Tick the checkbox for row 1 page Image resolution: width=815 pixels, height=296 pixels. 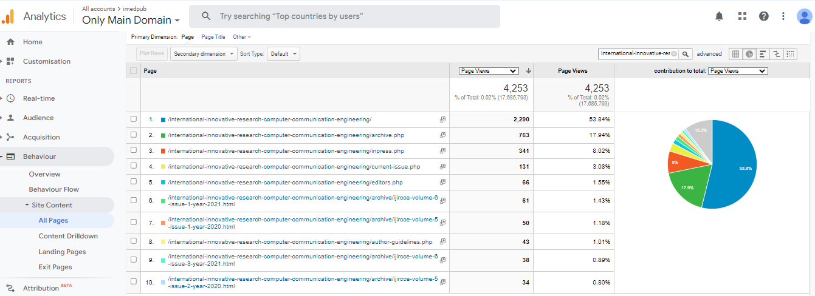134,119
